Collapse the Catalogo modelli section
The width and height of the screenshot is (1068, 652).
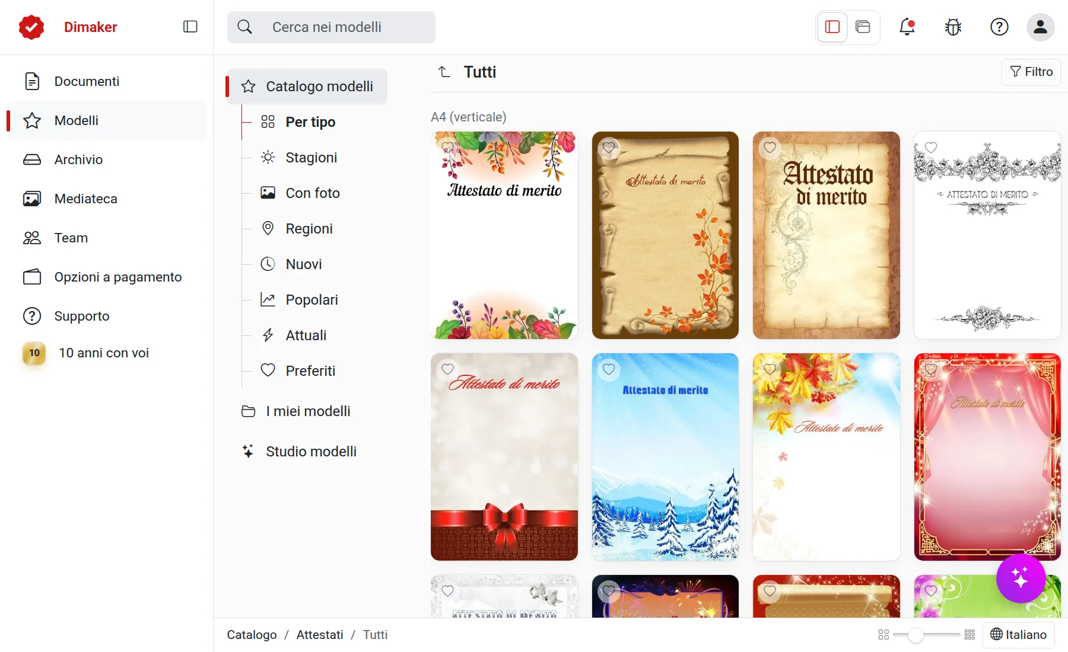(307, 87)
